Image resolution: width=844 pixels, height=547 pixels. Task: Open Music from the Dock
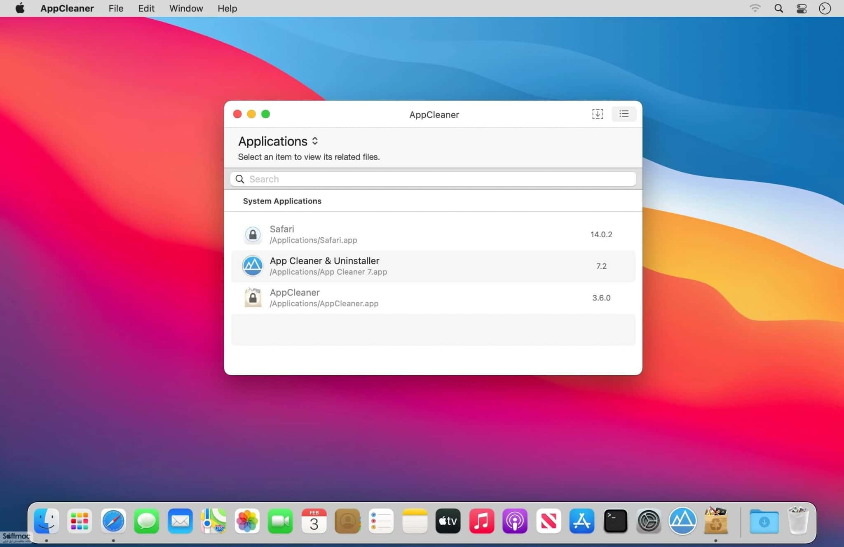pyautogui.click(x=481, y=521)
